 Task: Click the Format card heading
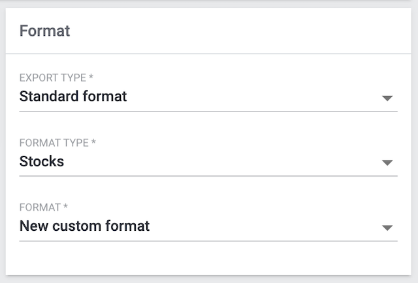click(44, 31)
